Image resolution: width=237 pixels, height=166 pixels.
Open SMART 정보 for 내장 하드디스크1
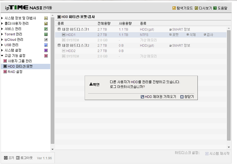[180, 29]
